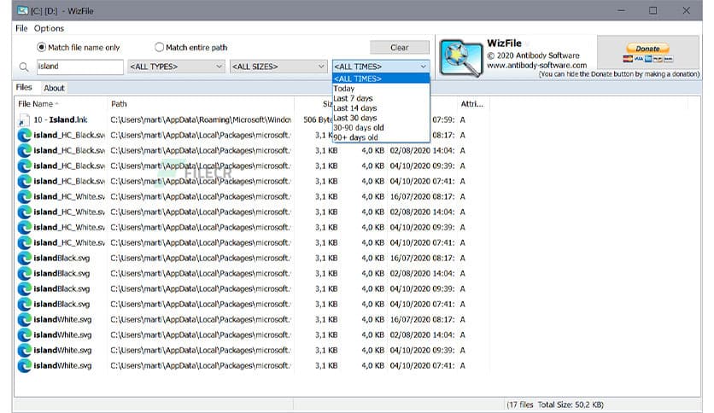Open the Options menu

(49, 28)
